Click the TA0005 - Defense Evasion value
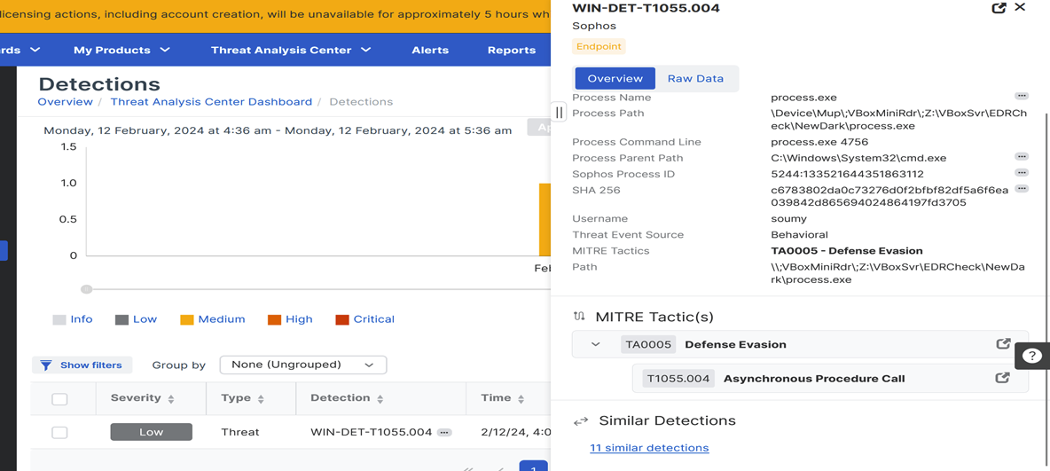The image size is (1050, 471). (846, 250)
